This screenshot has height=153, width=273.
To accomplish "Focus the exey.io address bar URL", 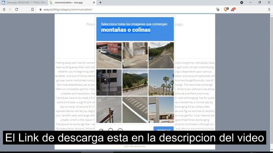I will [68, 9].
